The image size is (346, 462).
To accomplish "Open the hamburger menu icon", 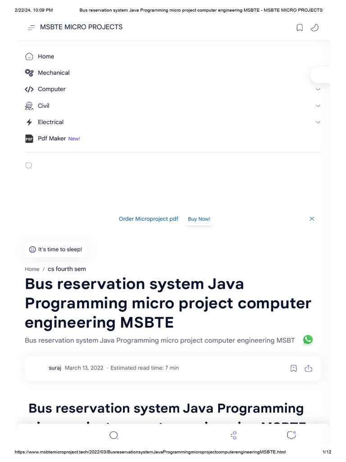I will [x=31, y=28].
